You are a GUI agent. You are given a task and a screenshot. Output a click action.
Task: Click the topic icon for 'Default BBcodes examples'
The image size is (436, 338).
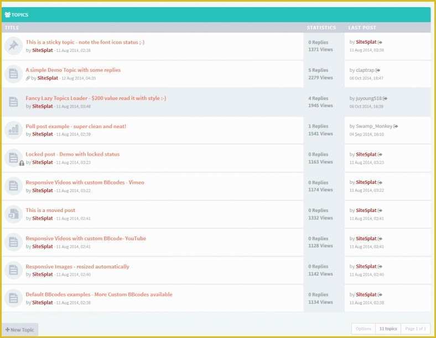click(x=13, y=298)
